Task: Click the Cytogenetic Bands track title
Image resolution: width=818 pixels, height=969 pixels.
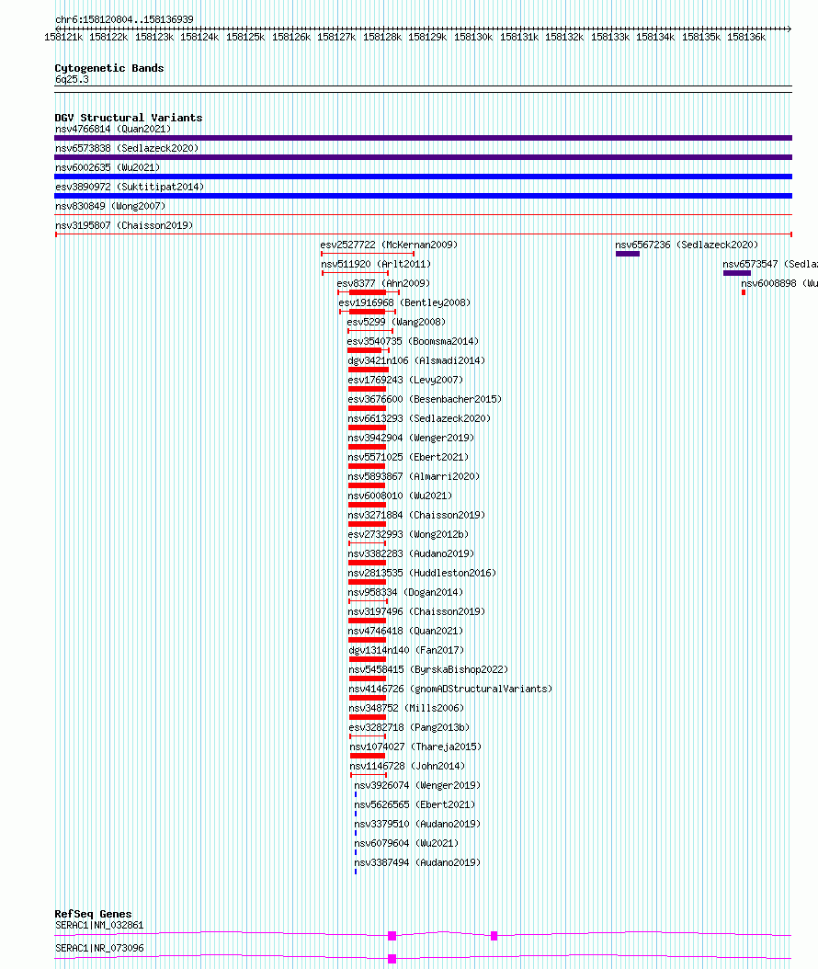Action: coord(109,68)
